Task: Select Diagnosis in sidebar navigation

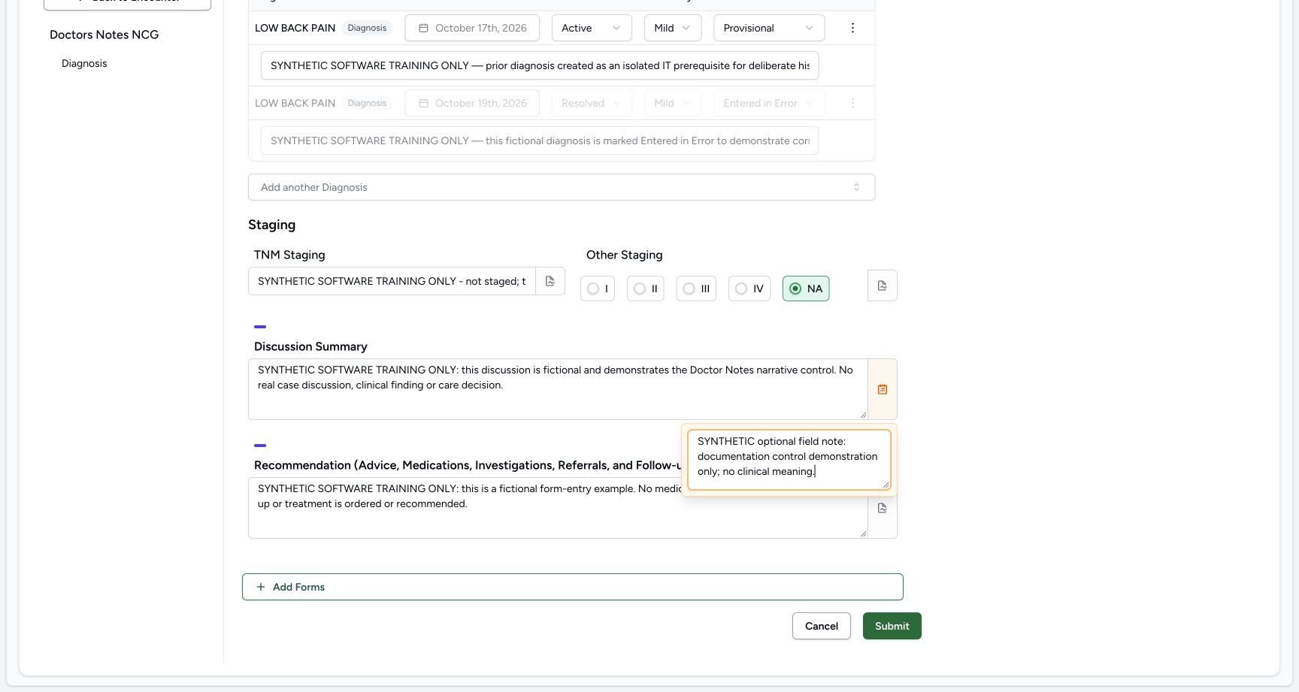Action: click(x=84, y=63)
